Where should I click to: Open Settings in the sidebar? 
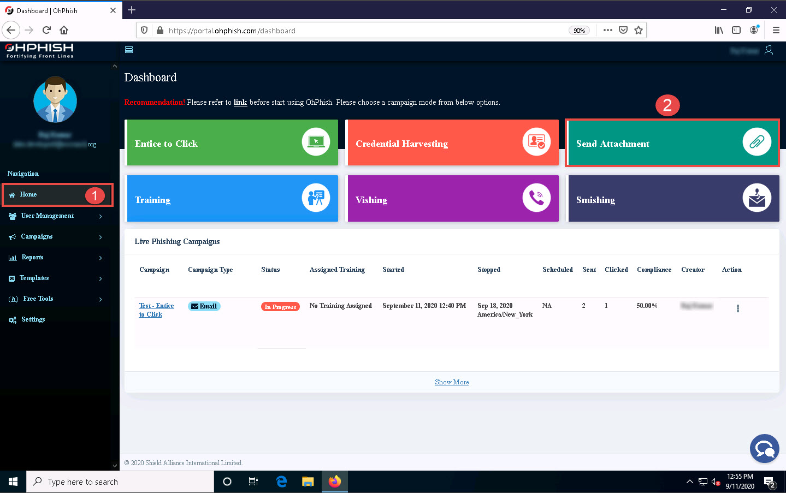click(33, 319)
